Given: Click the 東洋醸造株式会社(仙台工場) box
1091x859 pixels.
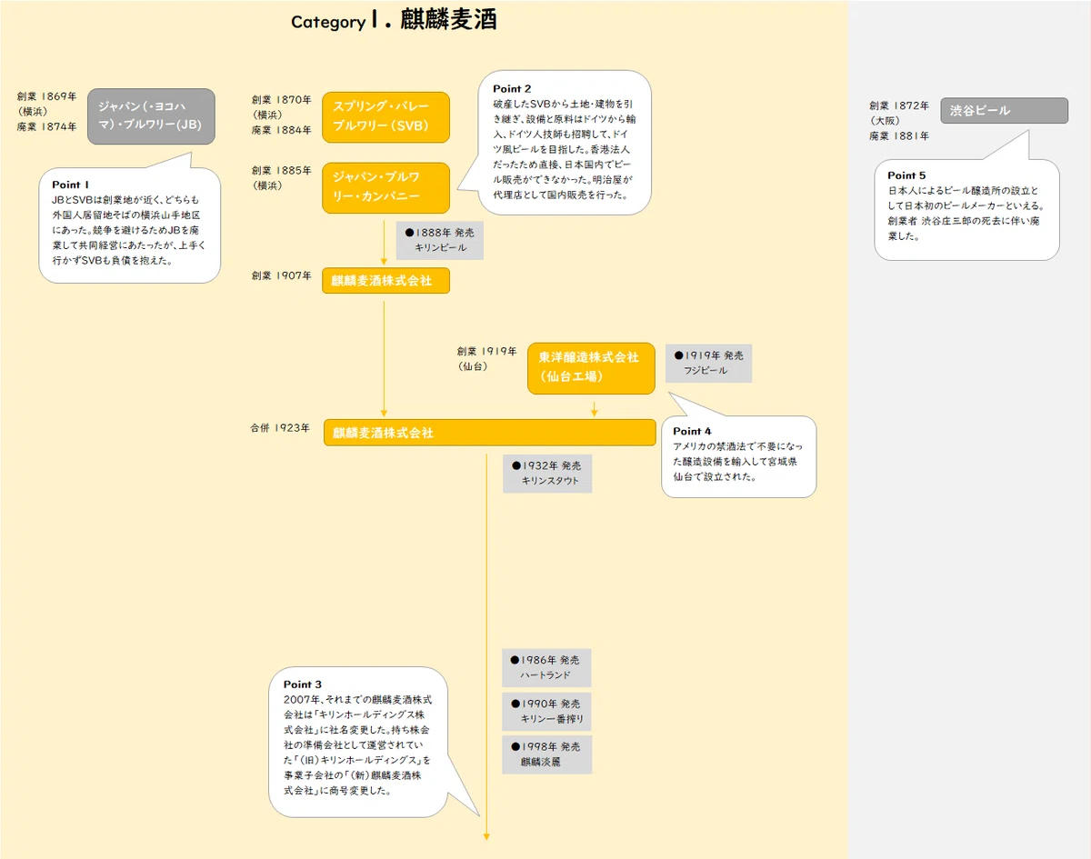Looking at the screenshot, I should 591,368.
